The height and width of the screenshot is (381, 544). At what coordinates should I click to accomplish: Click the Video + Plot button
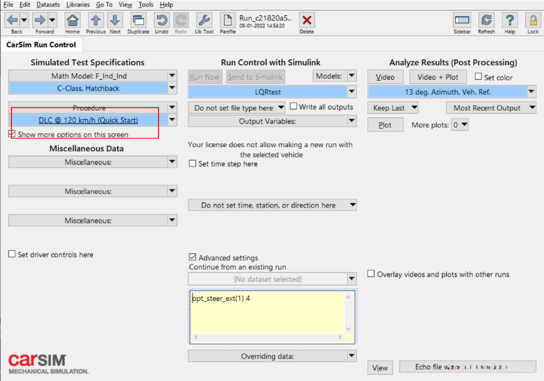coord(438,77)
